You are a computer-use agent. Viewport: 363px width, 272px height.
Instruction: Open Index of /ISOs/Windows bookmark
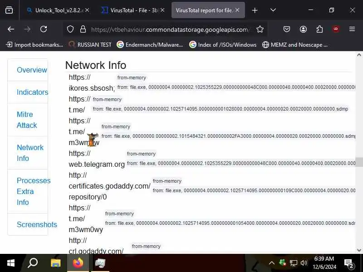tap(223, 44)
